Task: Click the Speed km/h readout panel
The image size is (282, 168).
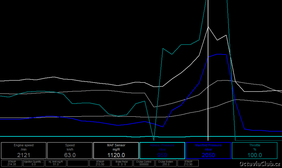Action: click(70, 151)
